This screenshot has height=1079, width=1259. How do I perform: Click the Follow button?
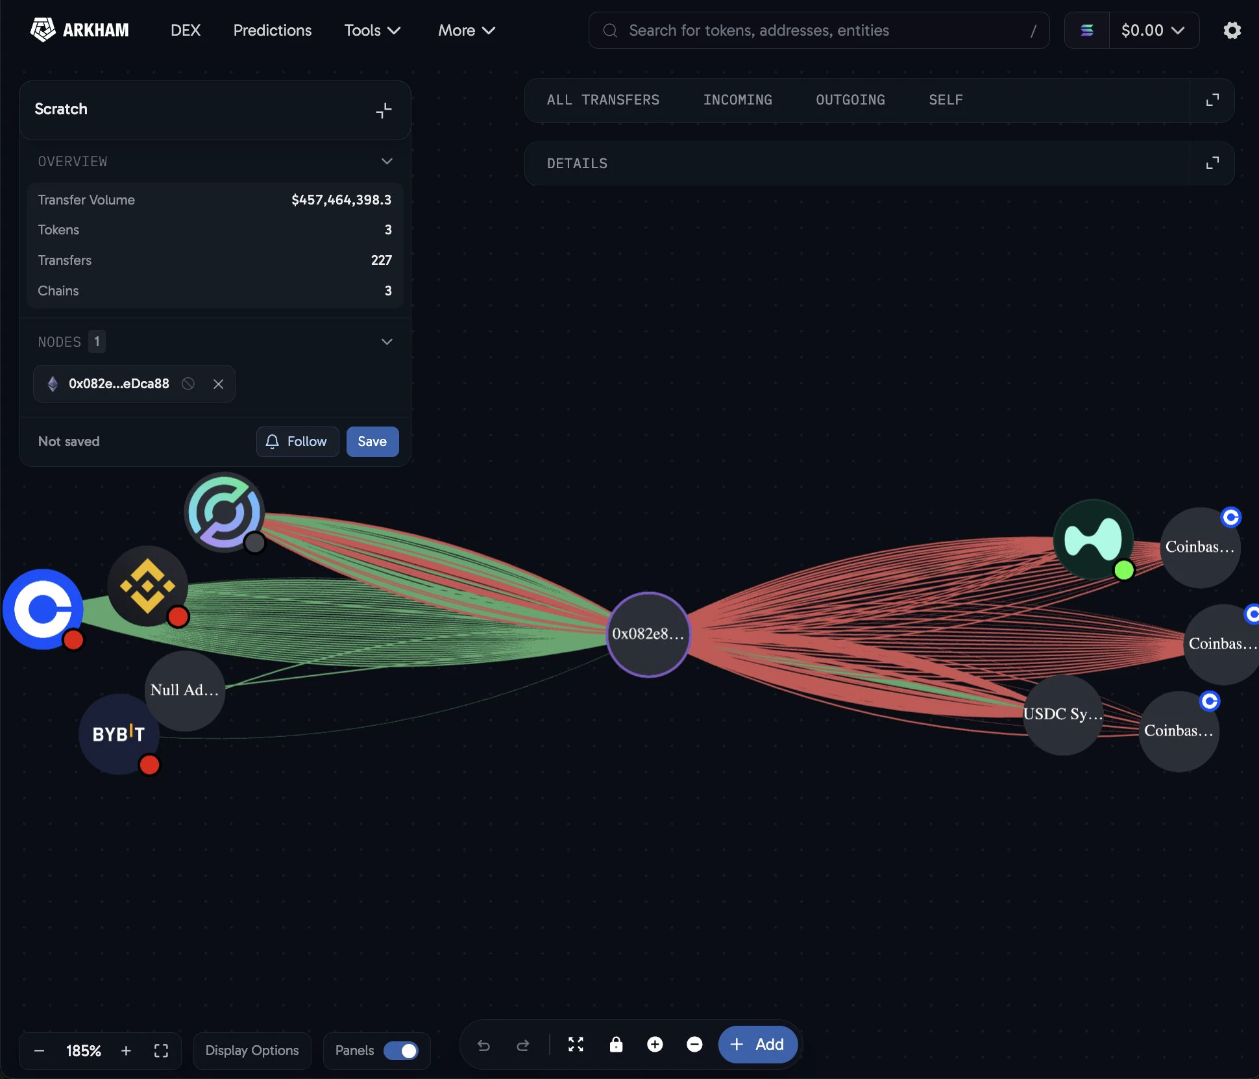click(x=297, y=441)
